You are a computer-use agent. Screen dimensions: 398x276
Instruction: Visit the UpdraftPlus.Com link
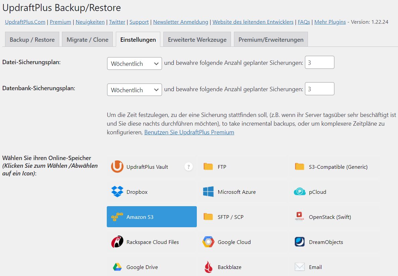pyautogui.click(x=25, y=22)
